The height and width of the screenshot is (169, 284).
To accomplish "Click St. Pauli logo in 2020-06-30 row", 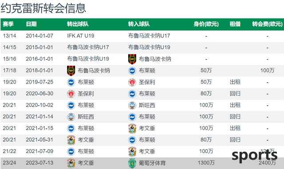I will pyautogui.click(x=71, y=94).
